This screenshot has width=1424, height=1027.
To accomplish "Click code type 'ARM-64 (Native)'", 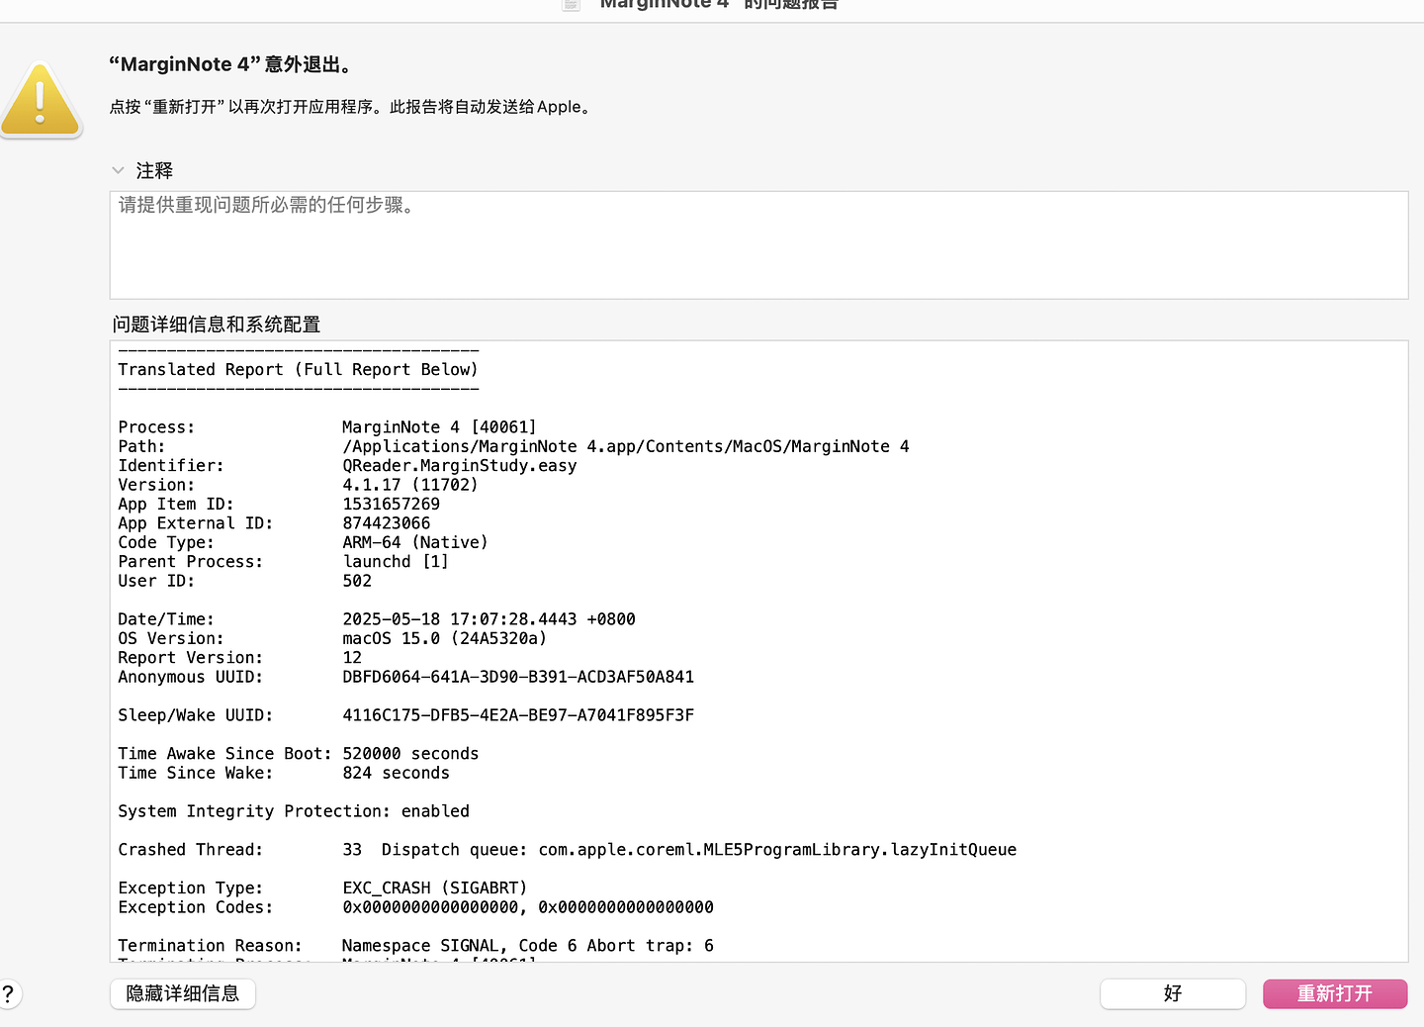I will [415, 542].
